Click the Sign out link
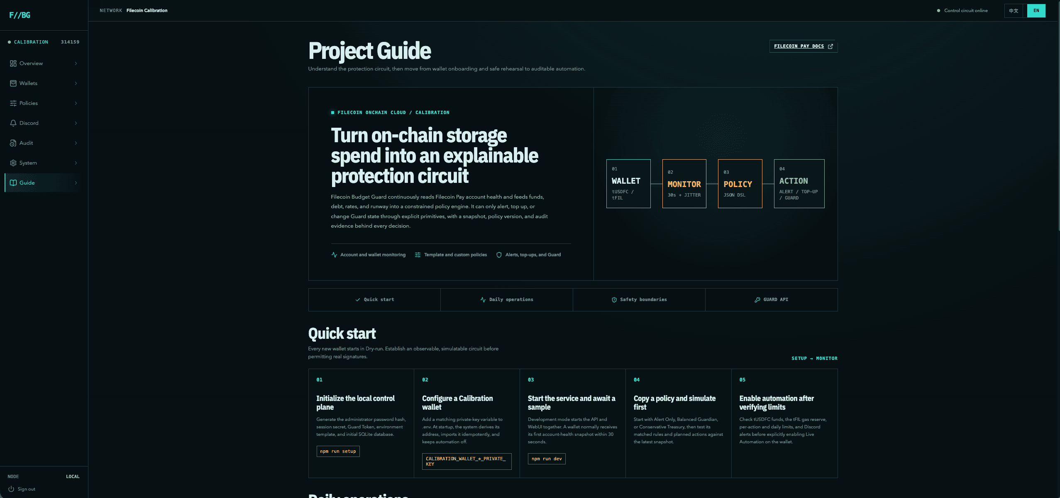The image size is (1060, 498). tap(22, 489)
